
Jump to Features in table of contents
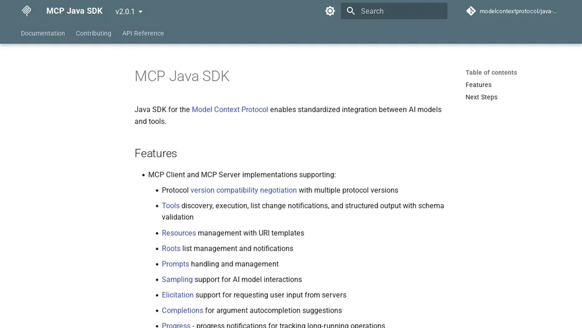(478, 85)
